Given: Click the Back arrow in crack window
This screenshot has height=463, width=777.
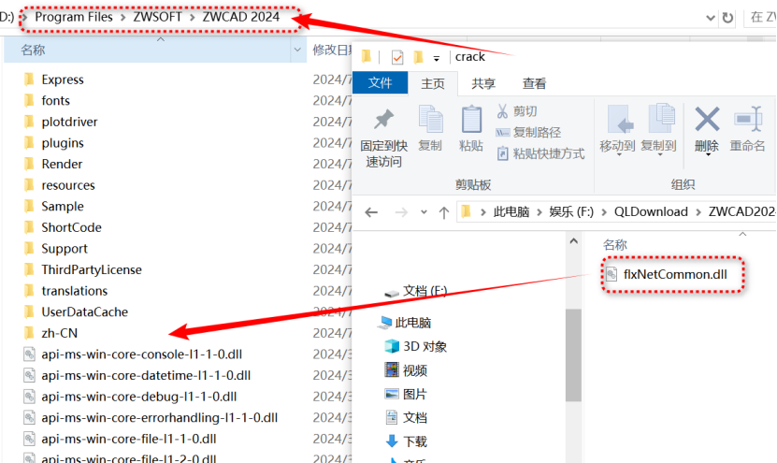Looking at the screenshot, I should coord(371,212).
